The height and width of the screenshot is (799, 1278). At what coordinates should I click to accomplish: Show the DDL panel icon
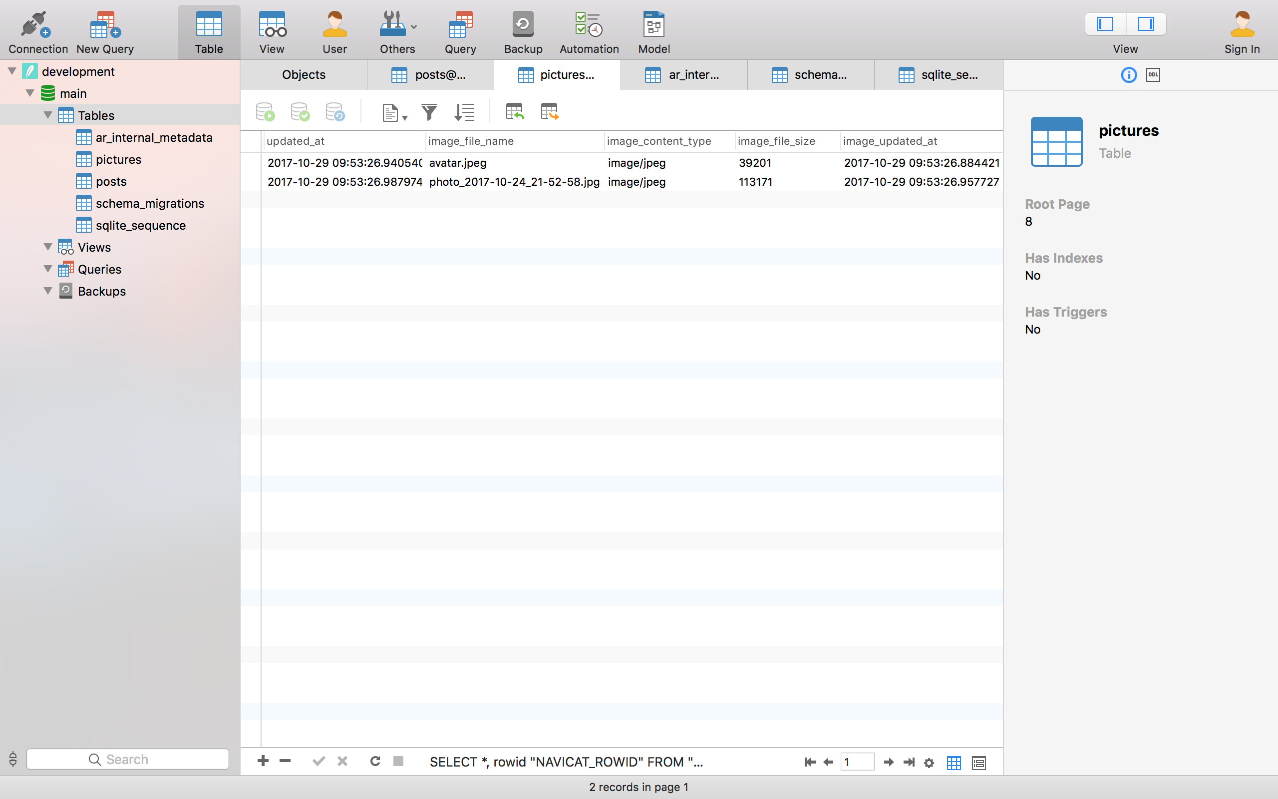pyautogui.click(x=1153, y=74)
